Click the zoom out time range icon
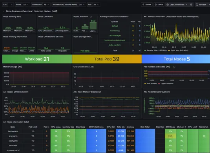Image resolution: width=210 pixels, height=153 pixels. 191,5
